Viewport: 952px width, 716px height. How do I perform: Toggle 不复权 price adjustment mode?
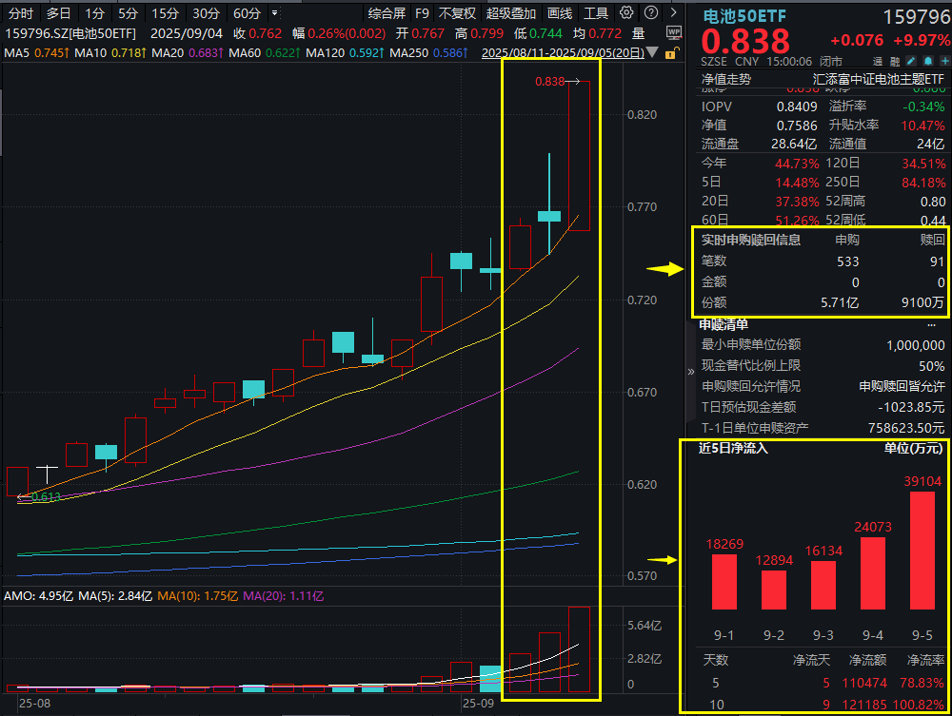pyautogui.click(x=458, y=13)
